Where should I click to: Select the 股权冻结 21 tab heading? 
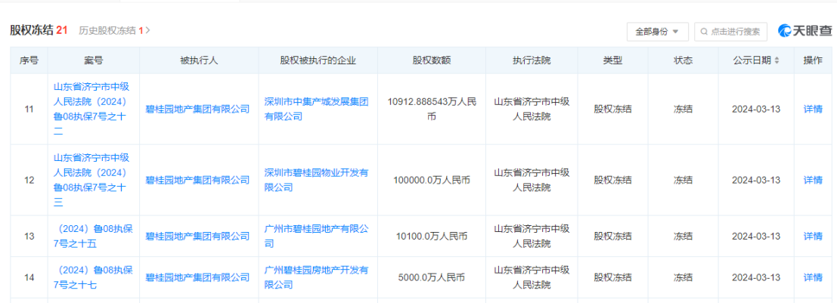pos(39,30)
